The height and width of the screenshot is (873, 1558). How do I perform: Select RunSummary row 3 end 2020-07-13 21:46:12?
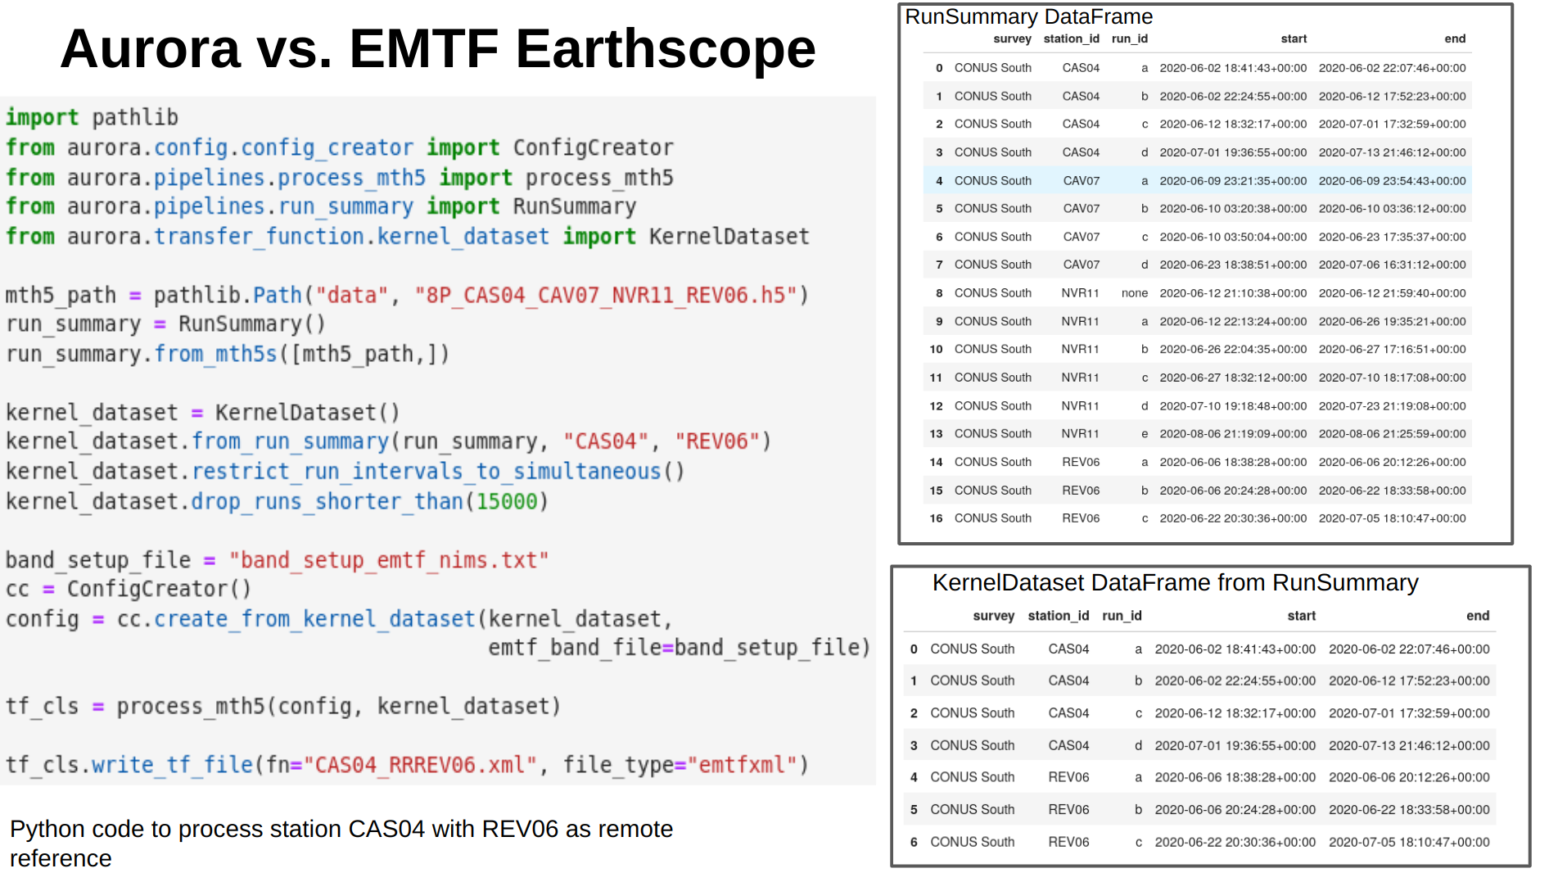click(x=1393, y=152)
